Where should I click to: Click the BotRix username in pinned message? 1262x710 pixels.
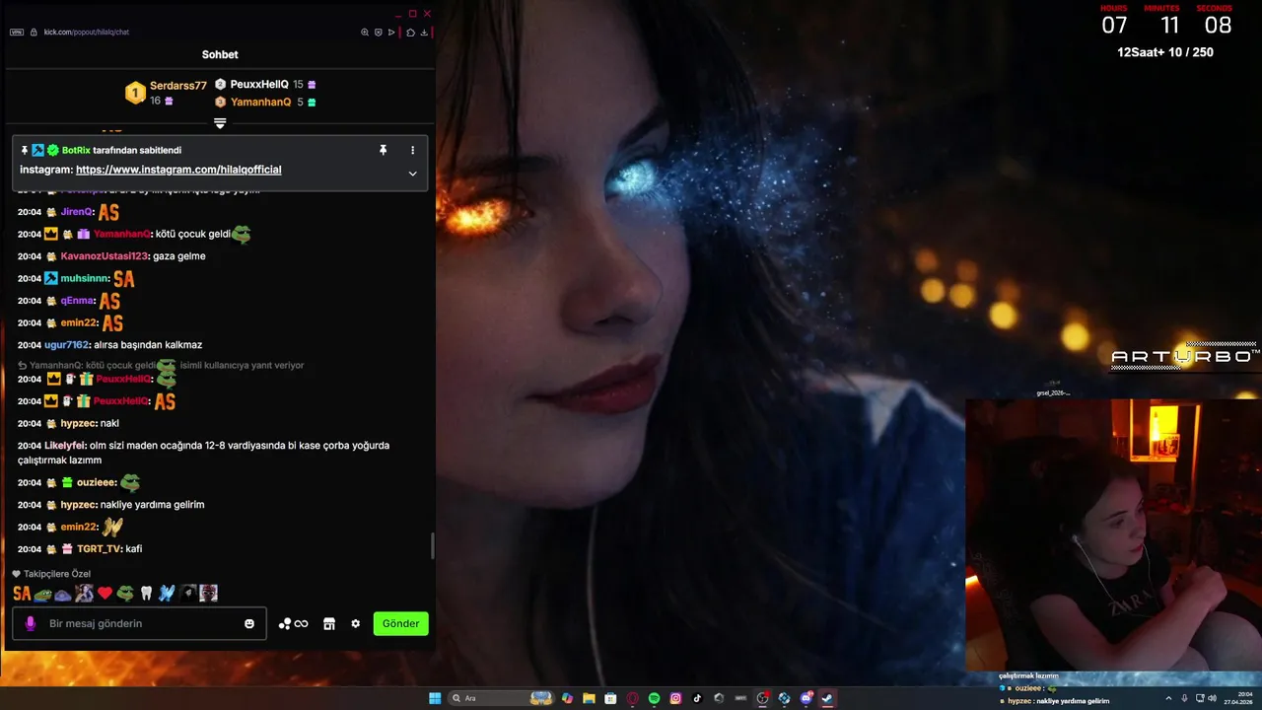76,150
